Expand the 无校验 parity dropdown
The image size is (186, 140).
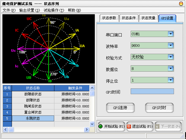(170, 57)
